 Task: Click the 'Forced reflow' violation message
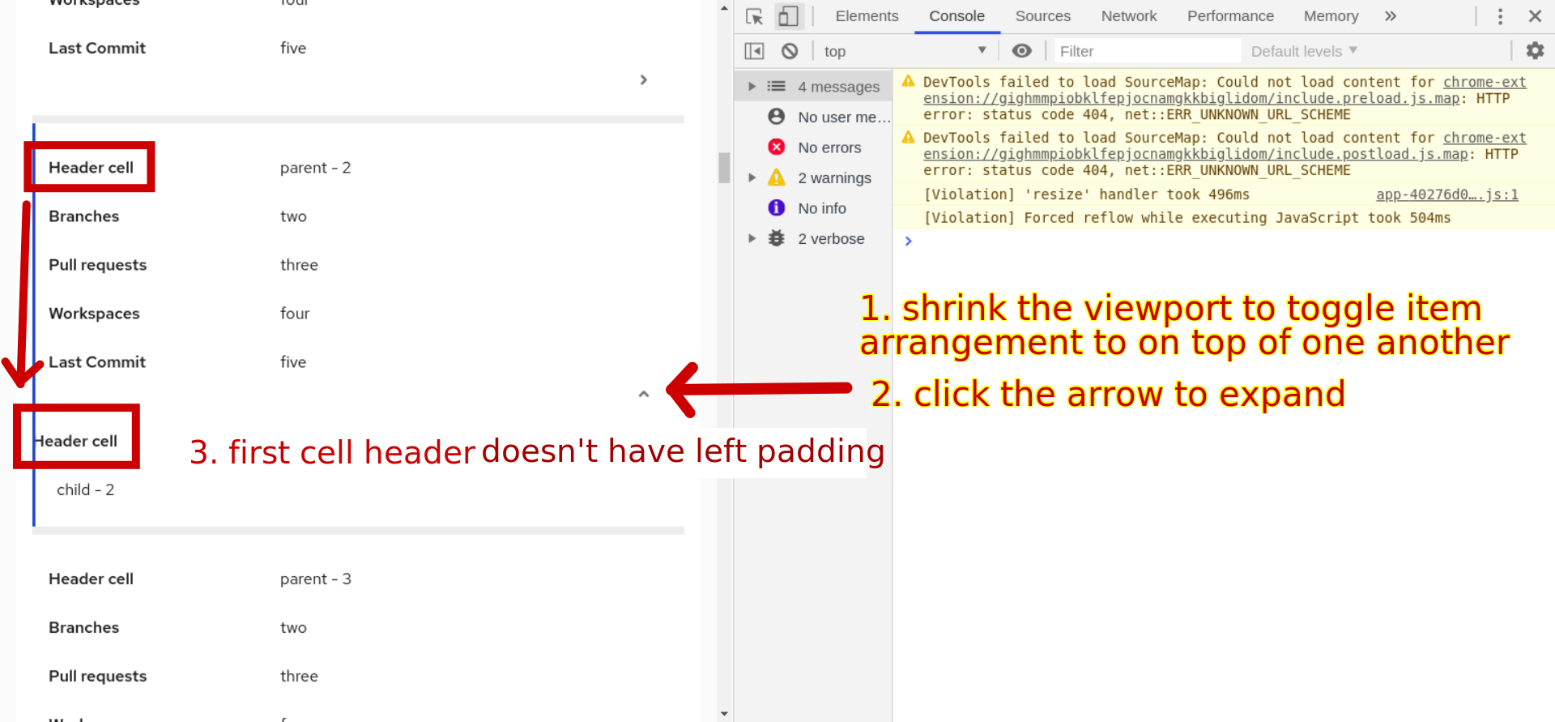[x=1186, y=218]
